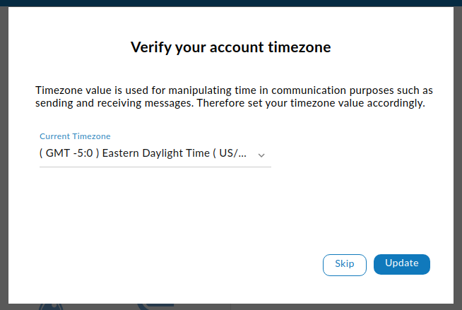462x310 pixels.
Task: Click the Verify your account timezone heading
Action: [231, 47]
